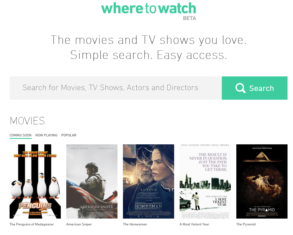Click the magnifying glass search icon
The image size is (293, 235).
click(240, 88)
